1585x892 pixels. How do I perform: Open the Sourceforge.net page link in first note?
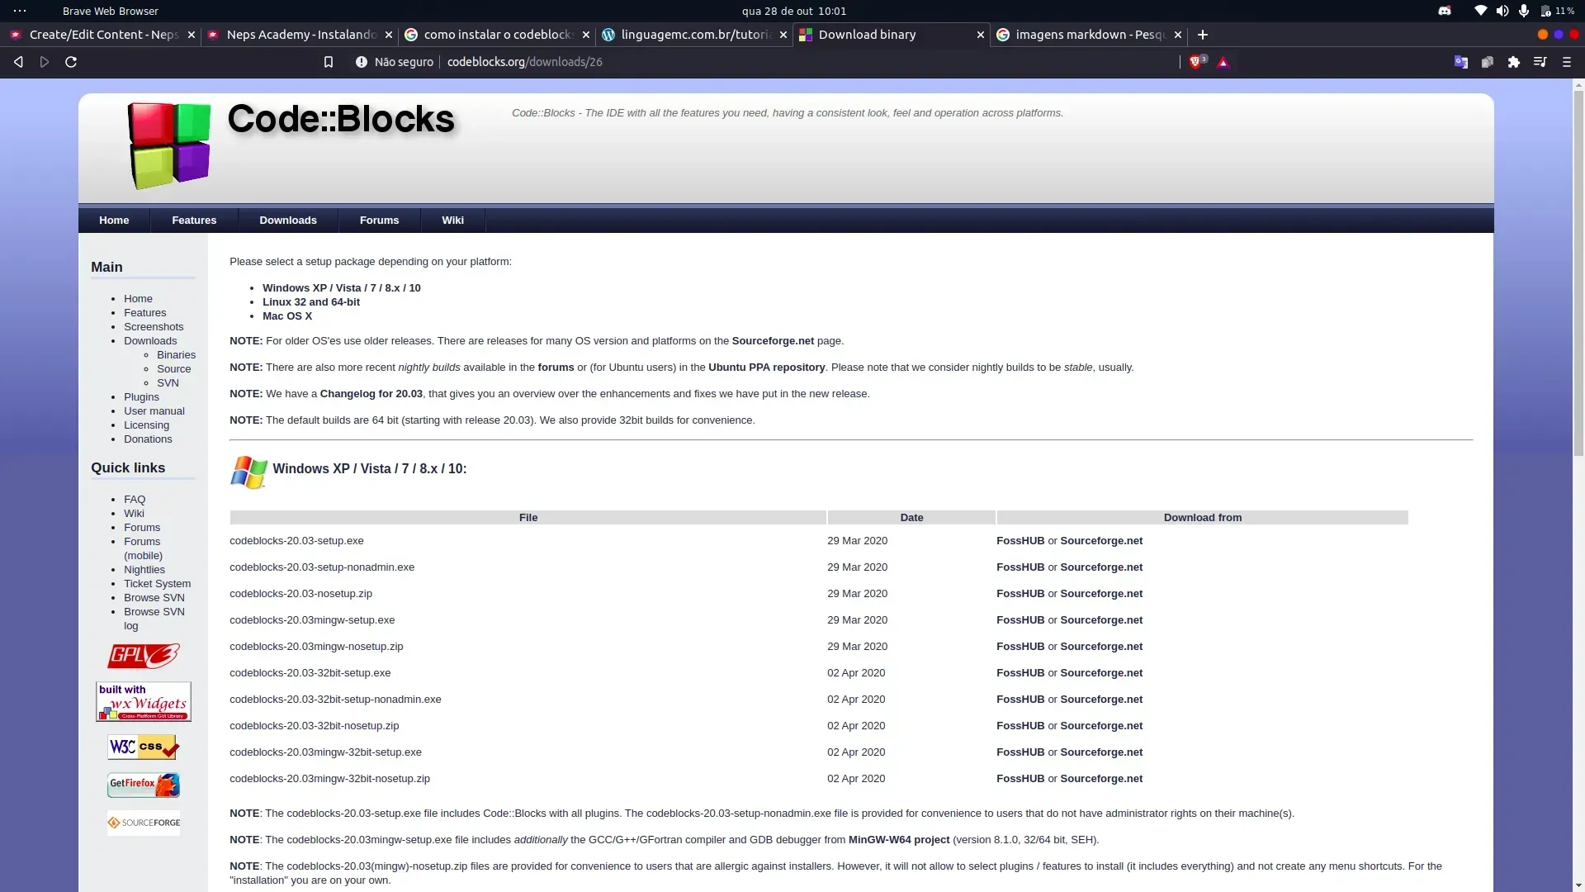point(773,341)
